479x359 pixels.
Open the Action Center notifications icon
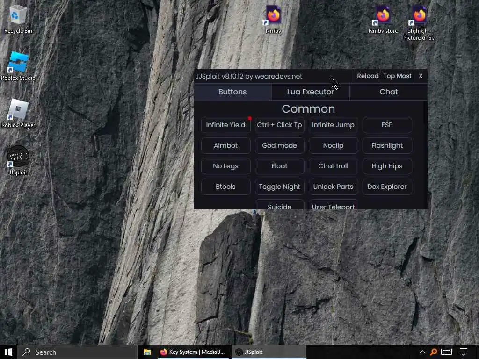point(464,352)
